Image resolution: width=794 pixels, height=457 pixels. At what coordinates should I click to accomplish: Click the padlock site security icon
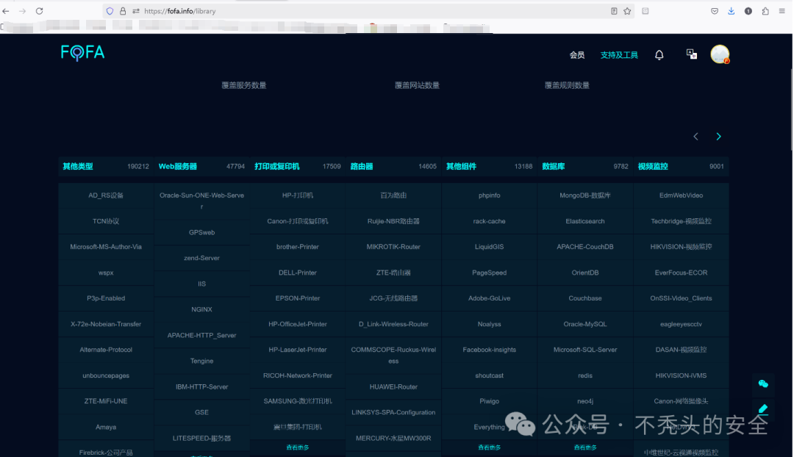coord(123,11)
